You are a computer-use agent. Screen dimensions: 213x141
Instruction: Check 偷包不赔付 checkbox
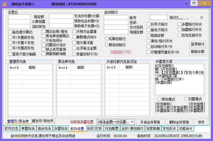149,30
